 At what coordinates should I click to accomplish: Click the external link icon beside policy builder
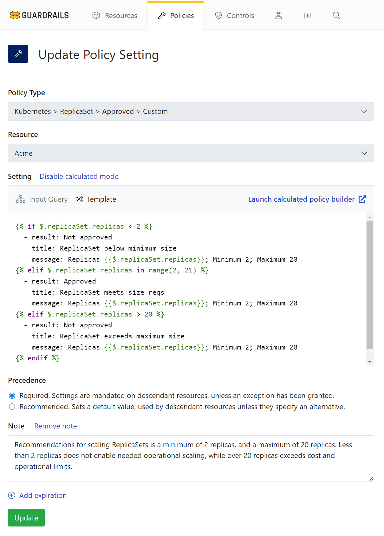click(362, 199)
